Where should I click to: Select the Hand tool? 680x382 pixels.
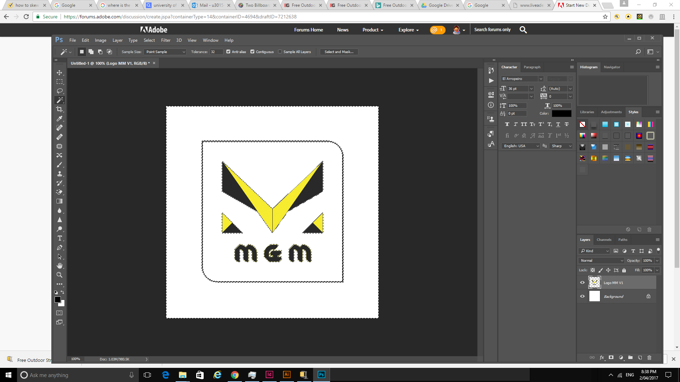click(59, 266)
